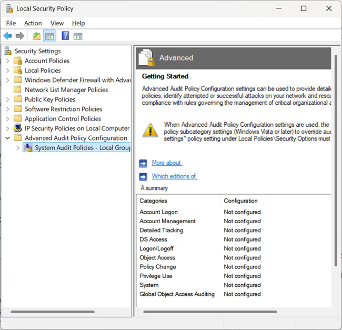Viewport: 342px width, 330px height.
Task: Open the View menu
Action: click(x=57, y=23)
